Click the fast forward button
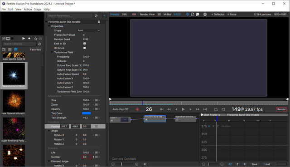This screenshot has height=167, width=290. [198, 109]
